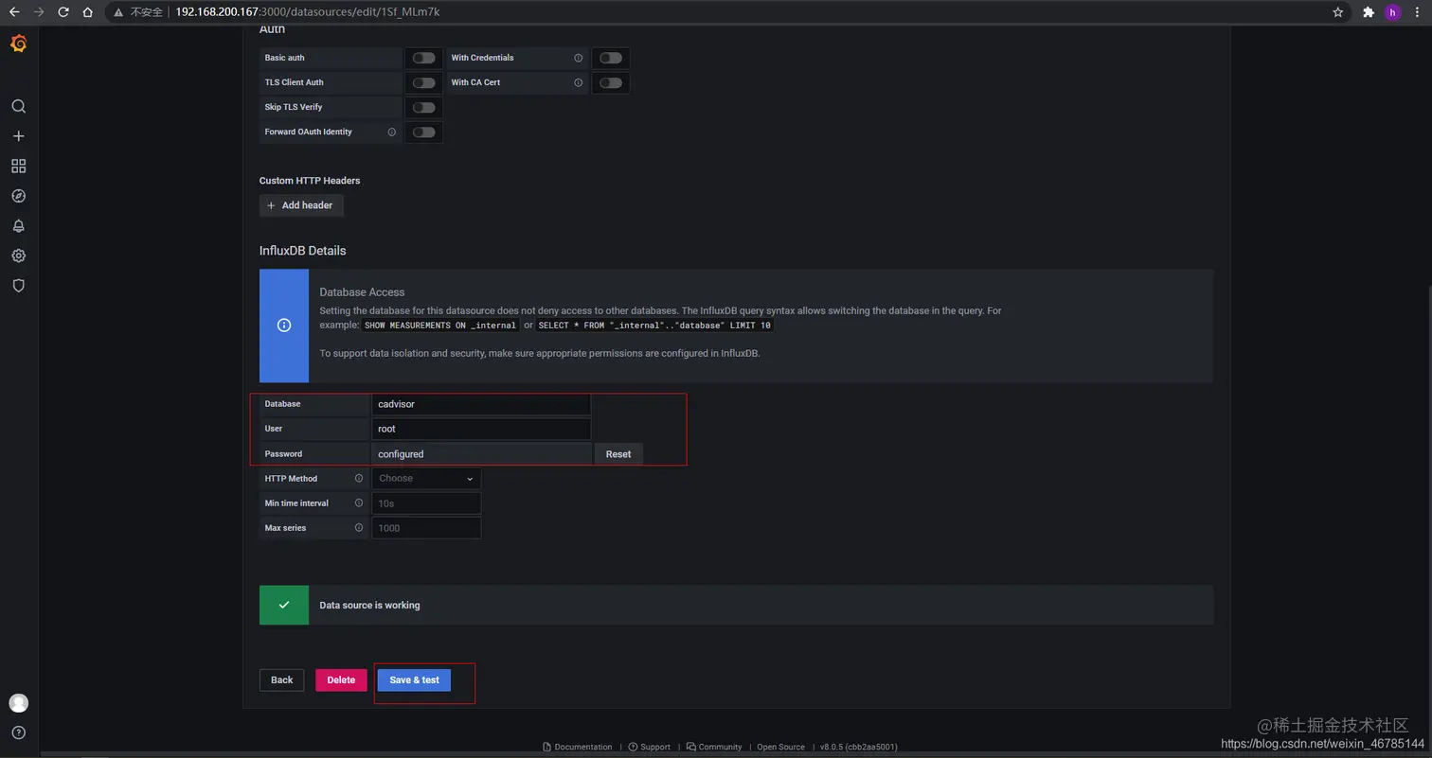Click the Max series input field
Image resolution: width=1432 pixels, height=758 pixels.
coord(426,528)
